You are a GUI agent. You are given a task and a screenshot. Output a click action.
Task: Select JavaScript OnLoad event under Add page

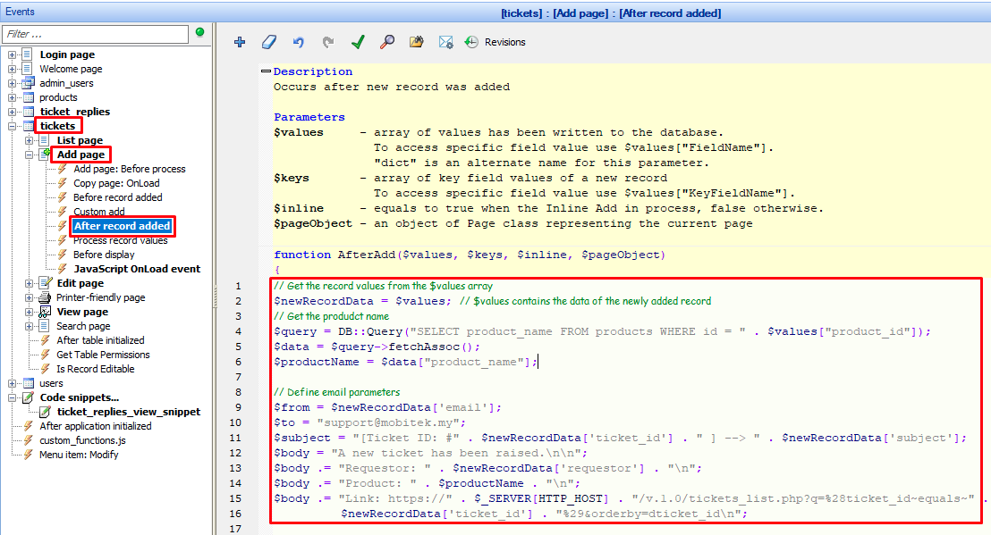[x=136, y=269]
